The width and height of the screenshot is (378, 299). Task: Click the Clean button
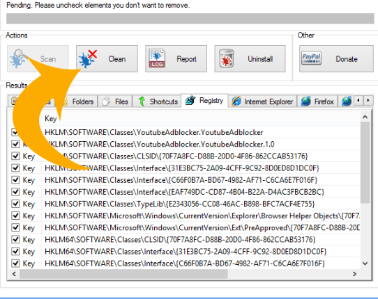(107, 58)
